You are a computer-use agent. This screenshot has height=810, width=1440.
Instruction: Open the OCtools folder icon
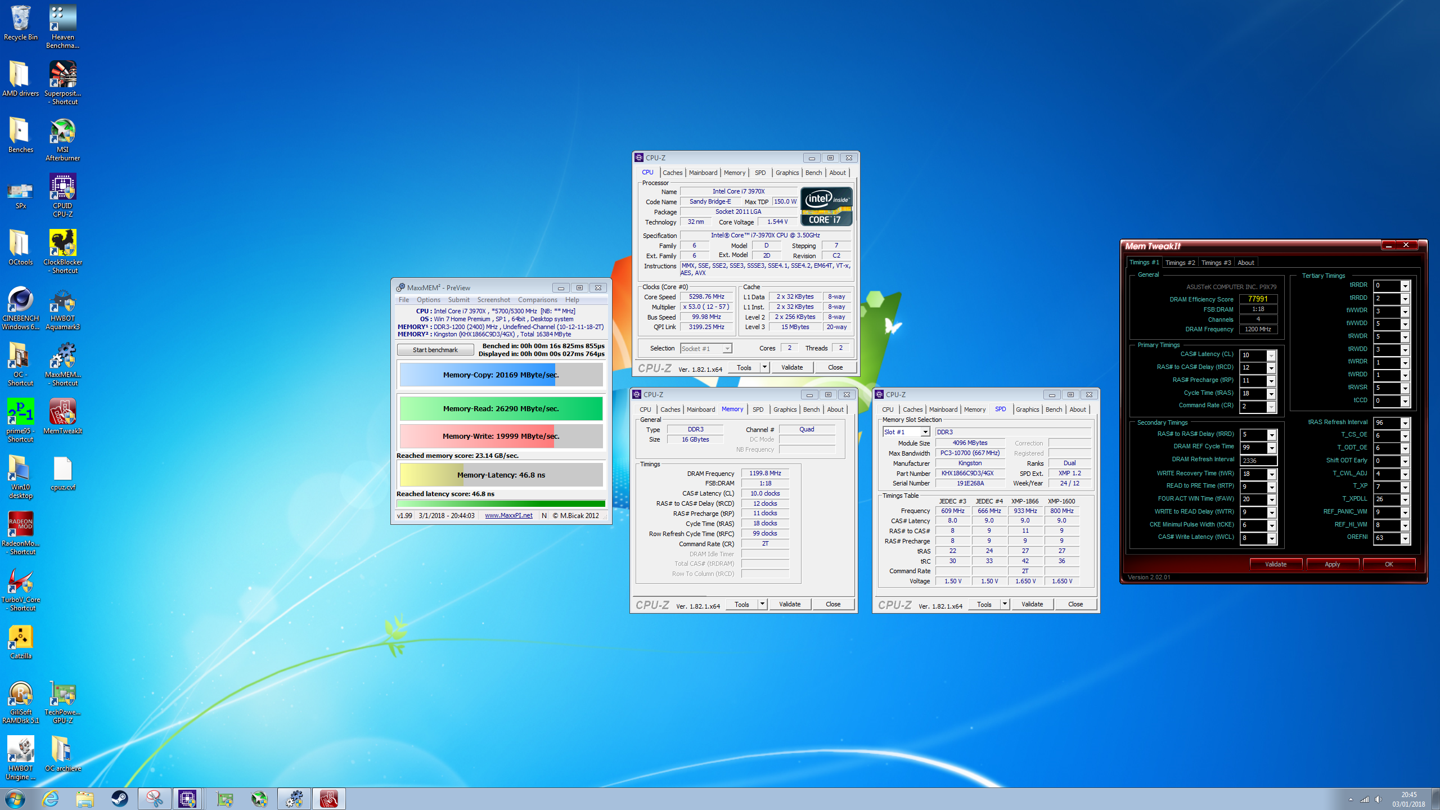pos(21,247)
